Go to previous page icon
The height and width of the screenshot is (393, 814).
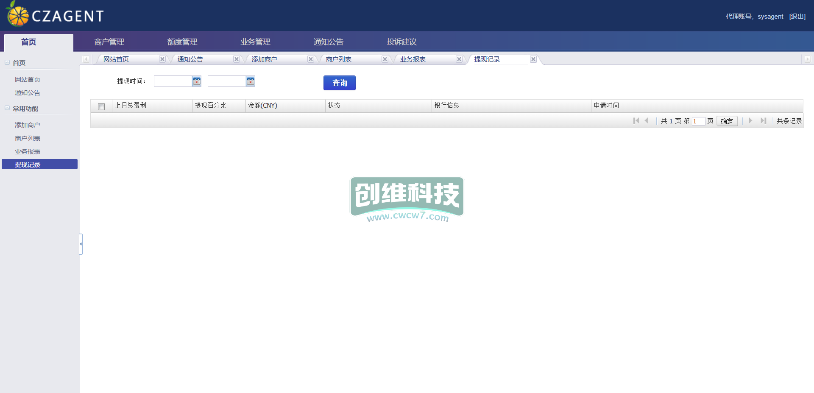pyautogui.click(x=647, y=121)
